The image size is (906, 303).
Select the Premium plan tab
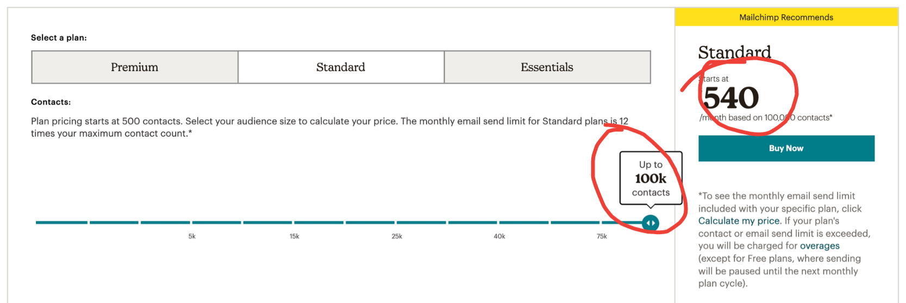(135, 67)
